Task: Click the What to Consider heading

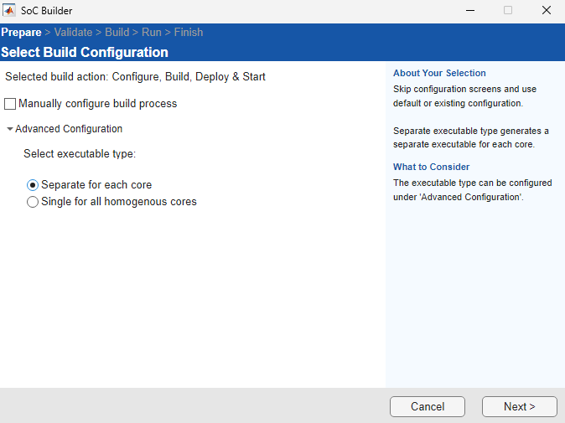Action: coord(431,167)
